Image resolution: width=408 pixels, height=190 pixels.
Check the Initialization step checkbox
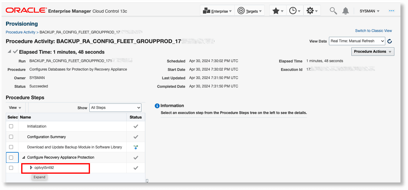(11, 126)
